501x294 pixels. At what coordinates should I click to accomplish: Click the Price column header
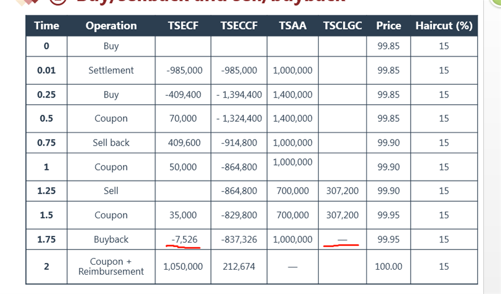tap(388, 25)
